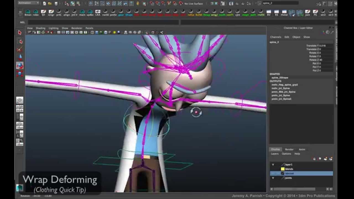Open the viewport Shading menu

coord(40,28)
